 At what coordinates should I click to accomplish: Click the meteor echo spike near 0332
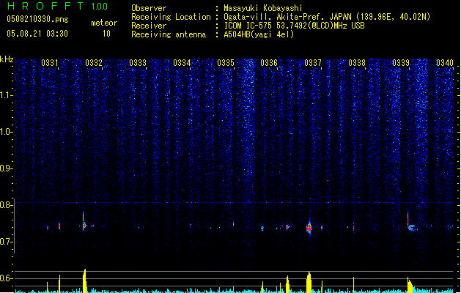(x=84, y=222)
